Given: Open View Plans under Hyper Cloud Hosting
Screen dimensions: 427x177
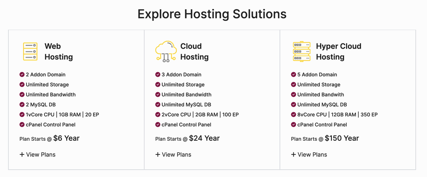Looking at the screenshot, I should [309, 154].
